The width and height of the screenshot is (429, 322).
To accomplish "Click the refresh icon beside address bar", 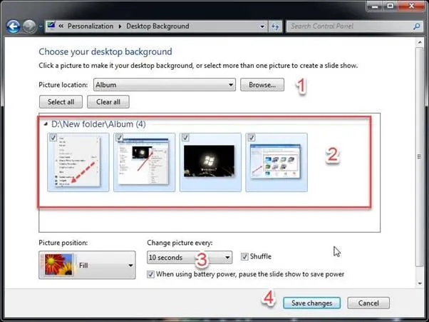I will (x=276, y=26).
